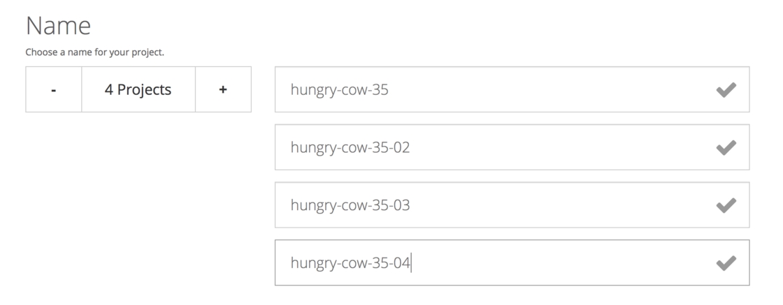Click the "02" suffix in the second field

click(x=401, y=147)
